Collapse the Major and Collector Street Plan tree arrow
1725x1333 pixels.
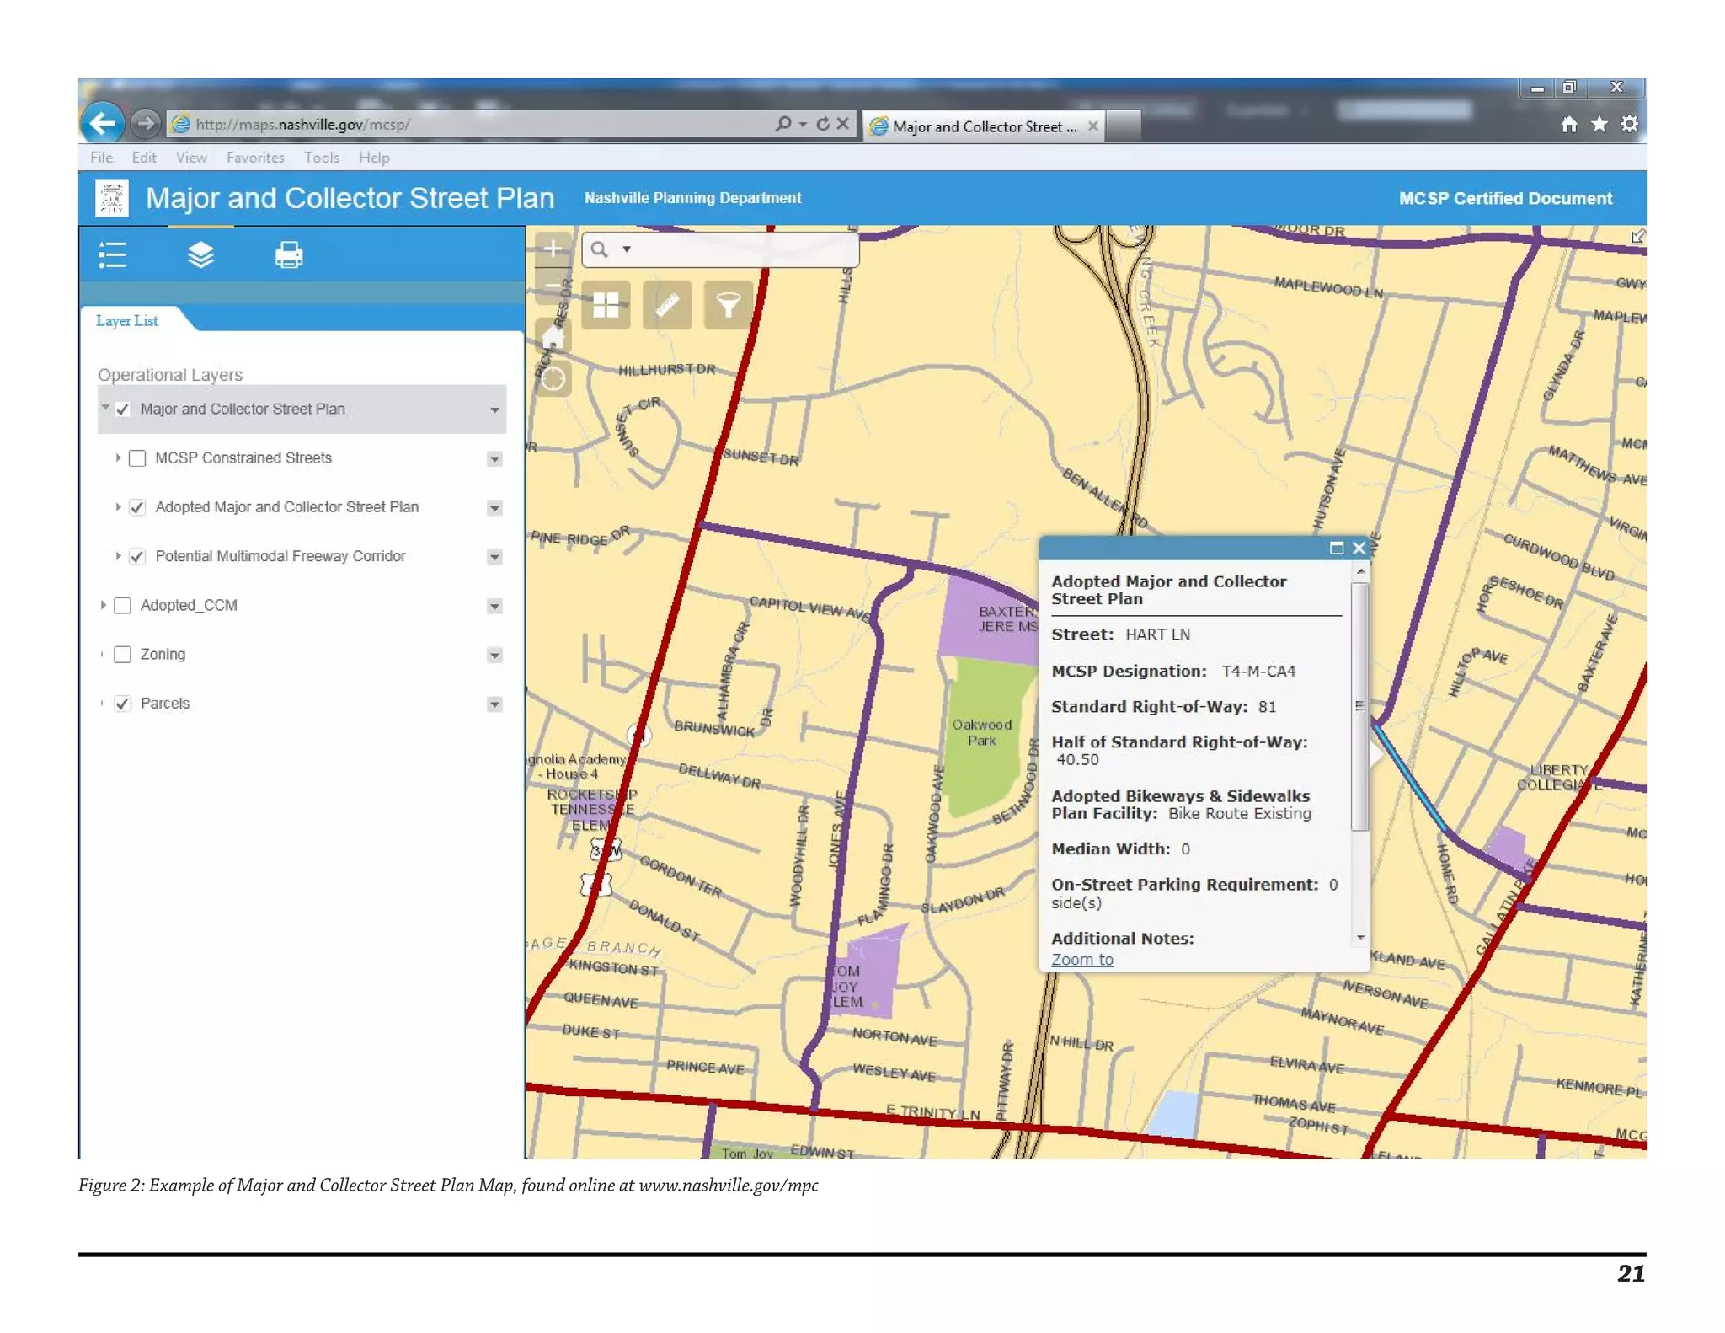click(105, 408)
